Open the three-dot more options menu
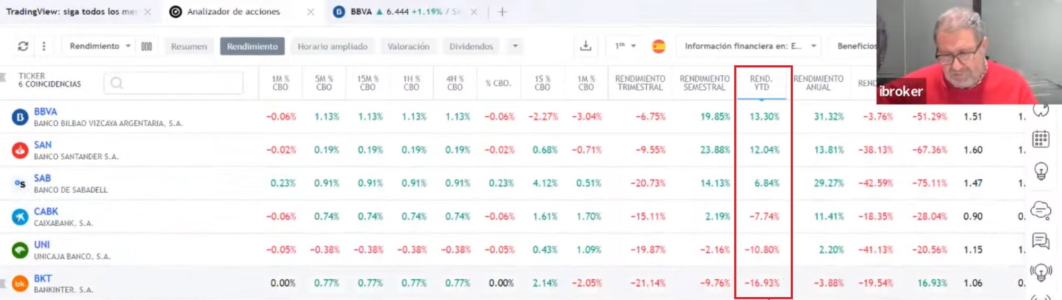 44,46
